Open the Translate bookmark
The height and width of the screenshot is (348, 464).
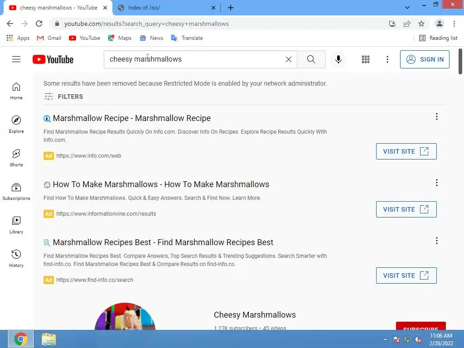[187, 38]
